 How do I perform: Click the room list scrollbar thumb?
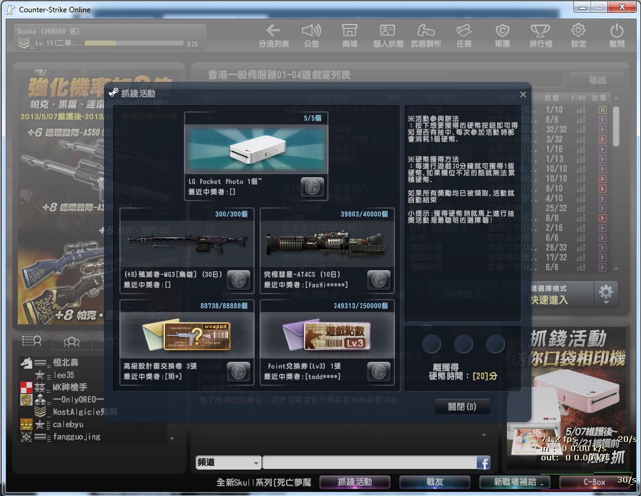616,125
